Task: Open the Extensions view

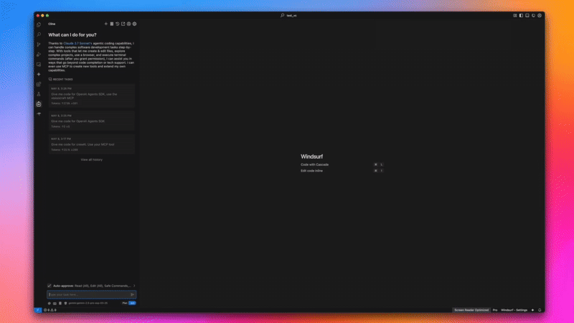Action: point(39,84)
